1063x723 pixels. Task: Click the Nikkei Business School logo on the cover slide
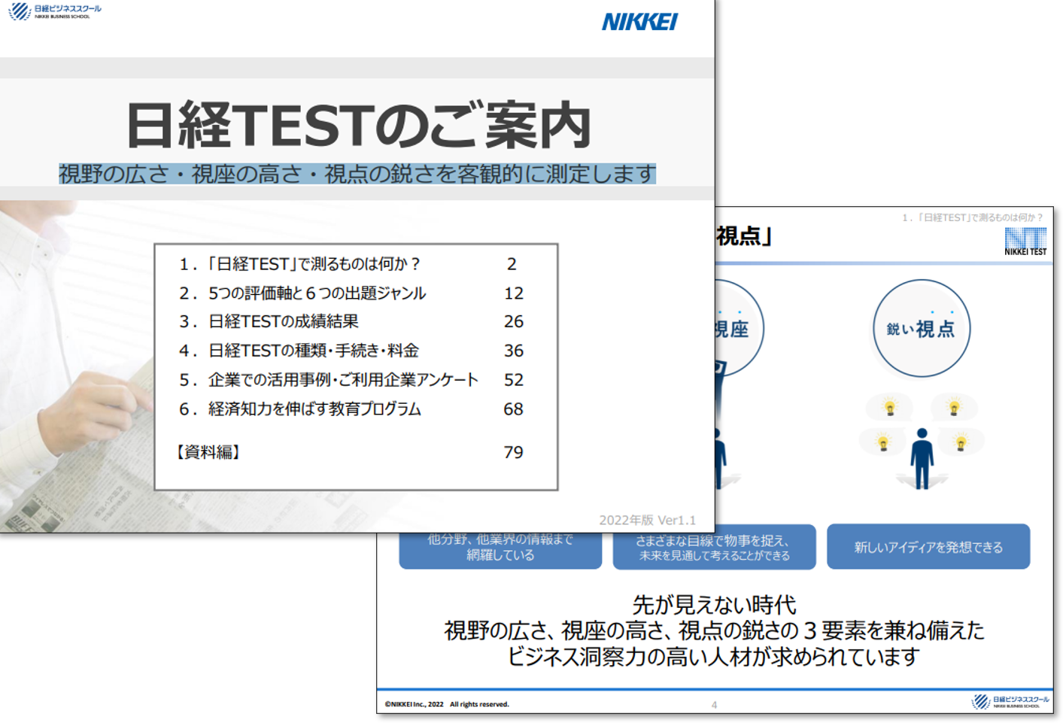pos(54,11)
